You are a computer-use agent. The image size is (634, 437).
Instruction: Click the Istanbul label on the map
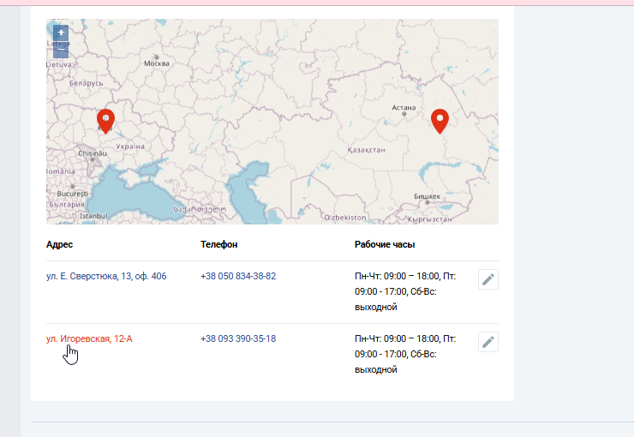[93, 216]
